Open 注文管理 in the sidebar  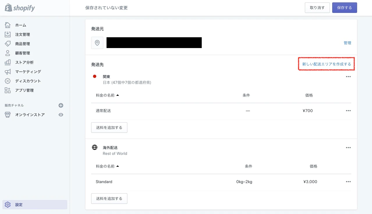click(x=22, y=34)
